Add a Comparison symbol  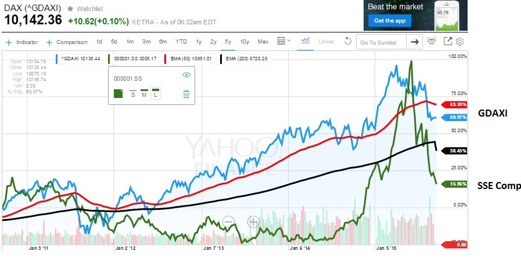click(x=67, y=42)
